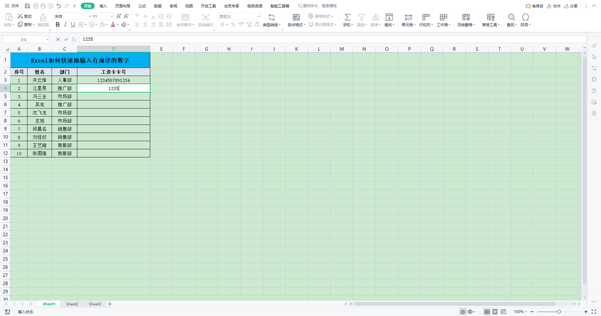The height and width of the screenshot is (316, 601).
Task: Expand the quick access toolbar customize arrow
Action: click(75, 6)
